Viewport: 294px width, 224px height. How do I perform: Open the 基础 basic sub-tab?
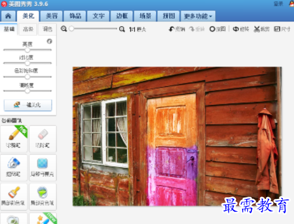point(9,29)
